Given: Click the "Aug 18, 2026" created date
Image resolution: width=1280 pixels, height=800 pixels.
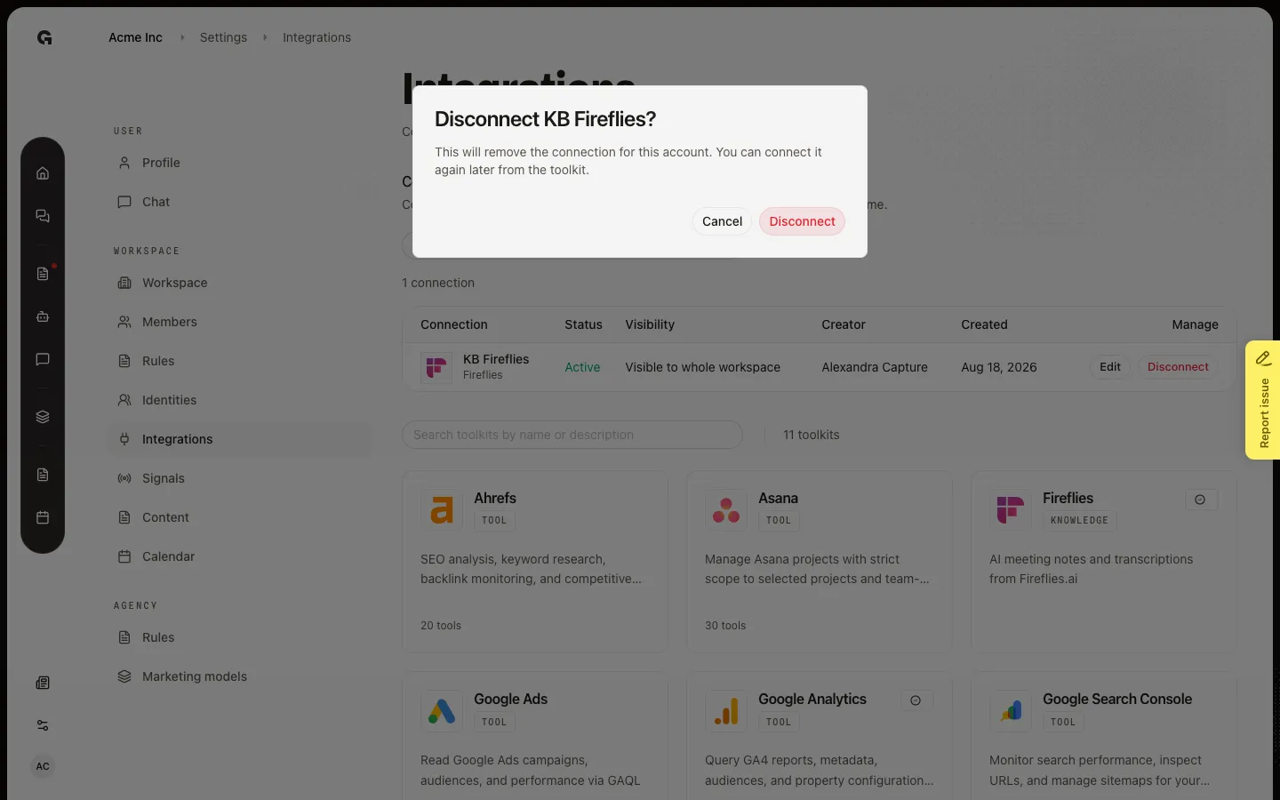Looking at the screenshot, I should (x=999, y=367).
